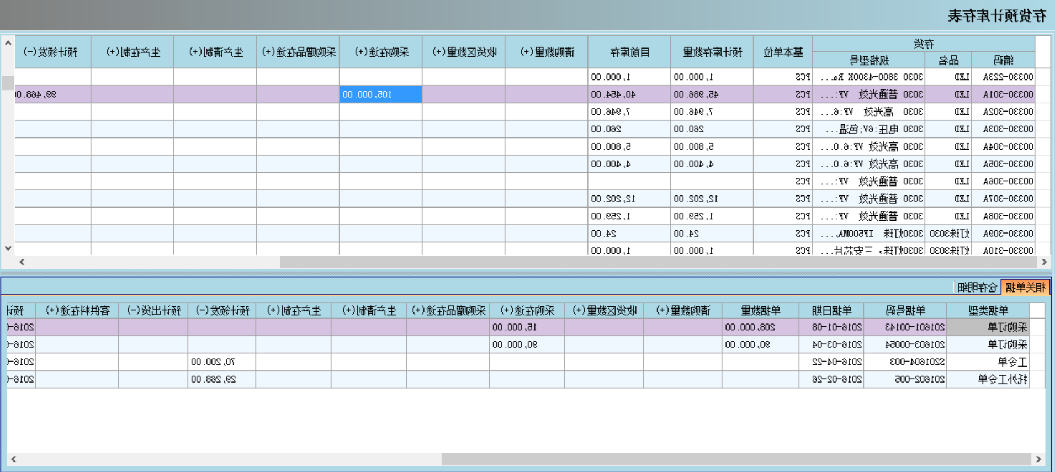Switch to the 相关单据 tab

(1025, 287)
